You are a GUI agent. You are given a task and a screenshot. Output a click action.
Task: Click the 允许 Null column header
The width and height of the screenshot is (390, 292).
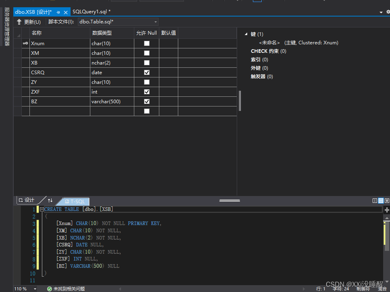[x=146, y=33]
